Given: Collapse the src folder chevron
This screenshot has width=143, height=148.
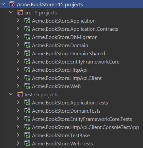Looking at the screenshot, I should 11,12.
